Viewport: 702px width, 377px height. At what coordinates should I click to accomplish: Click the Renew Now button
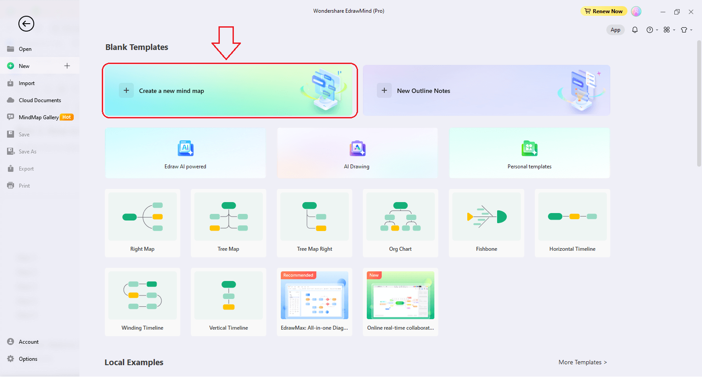tap(604, 11)
